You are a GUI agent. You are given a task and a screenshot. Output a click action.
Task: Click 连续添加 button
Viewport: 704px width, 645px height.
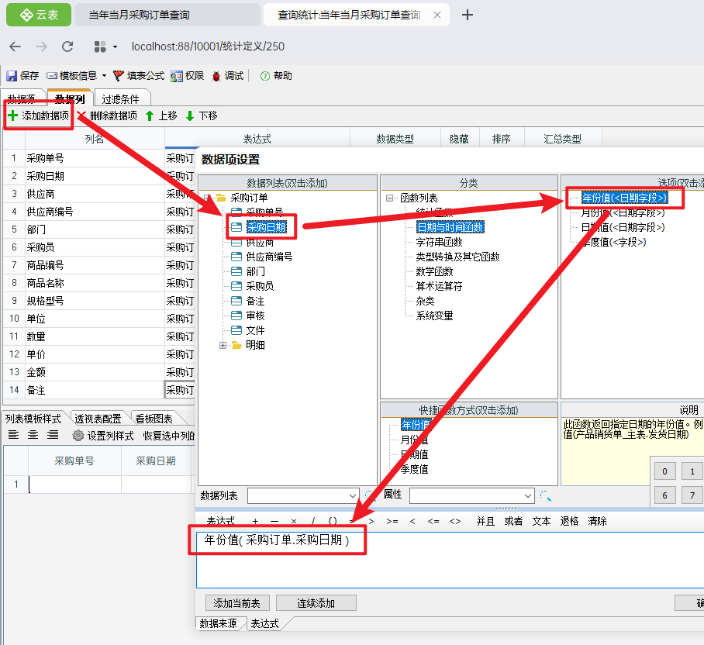click(316, 603)
